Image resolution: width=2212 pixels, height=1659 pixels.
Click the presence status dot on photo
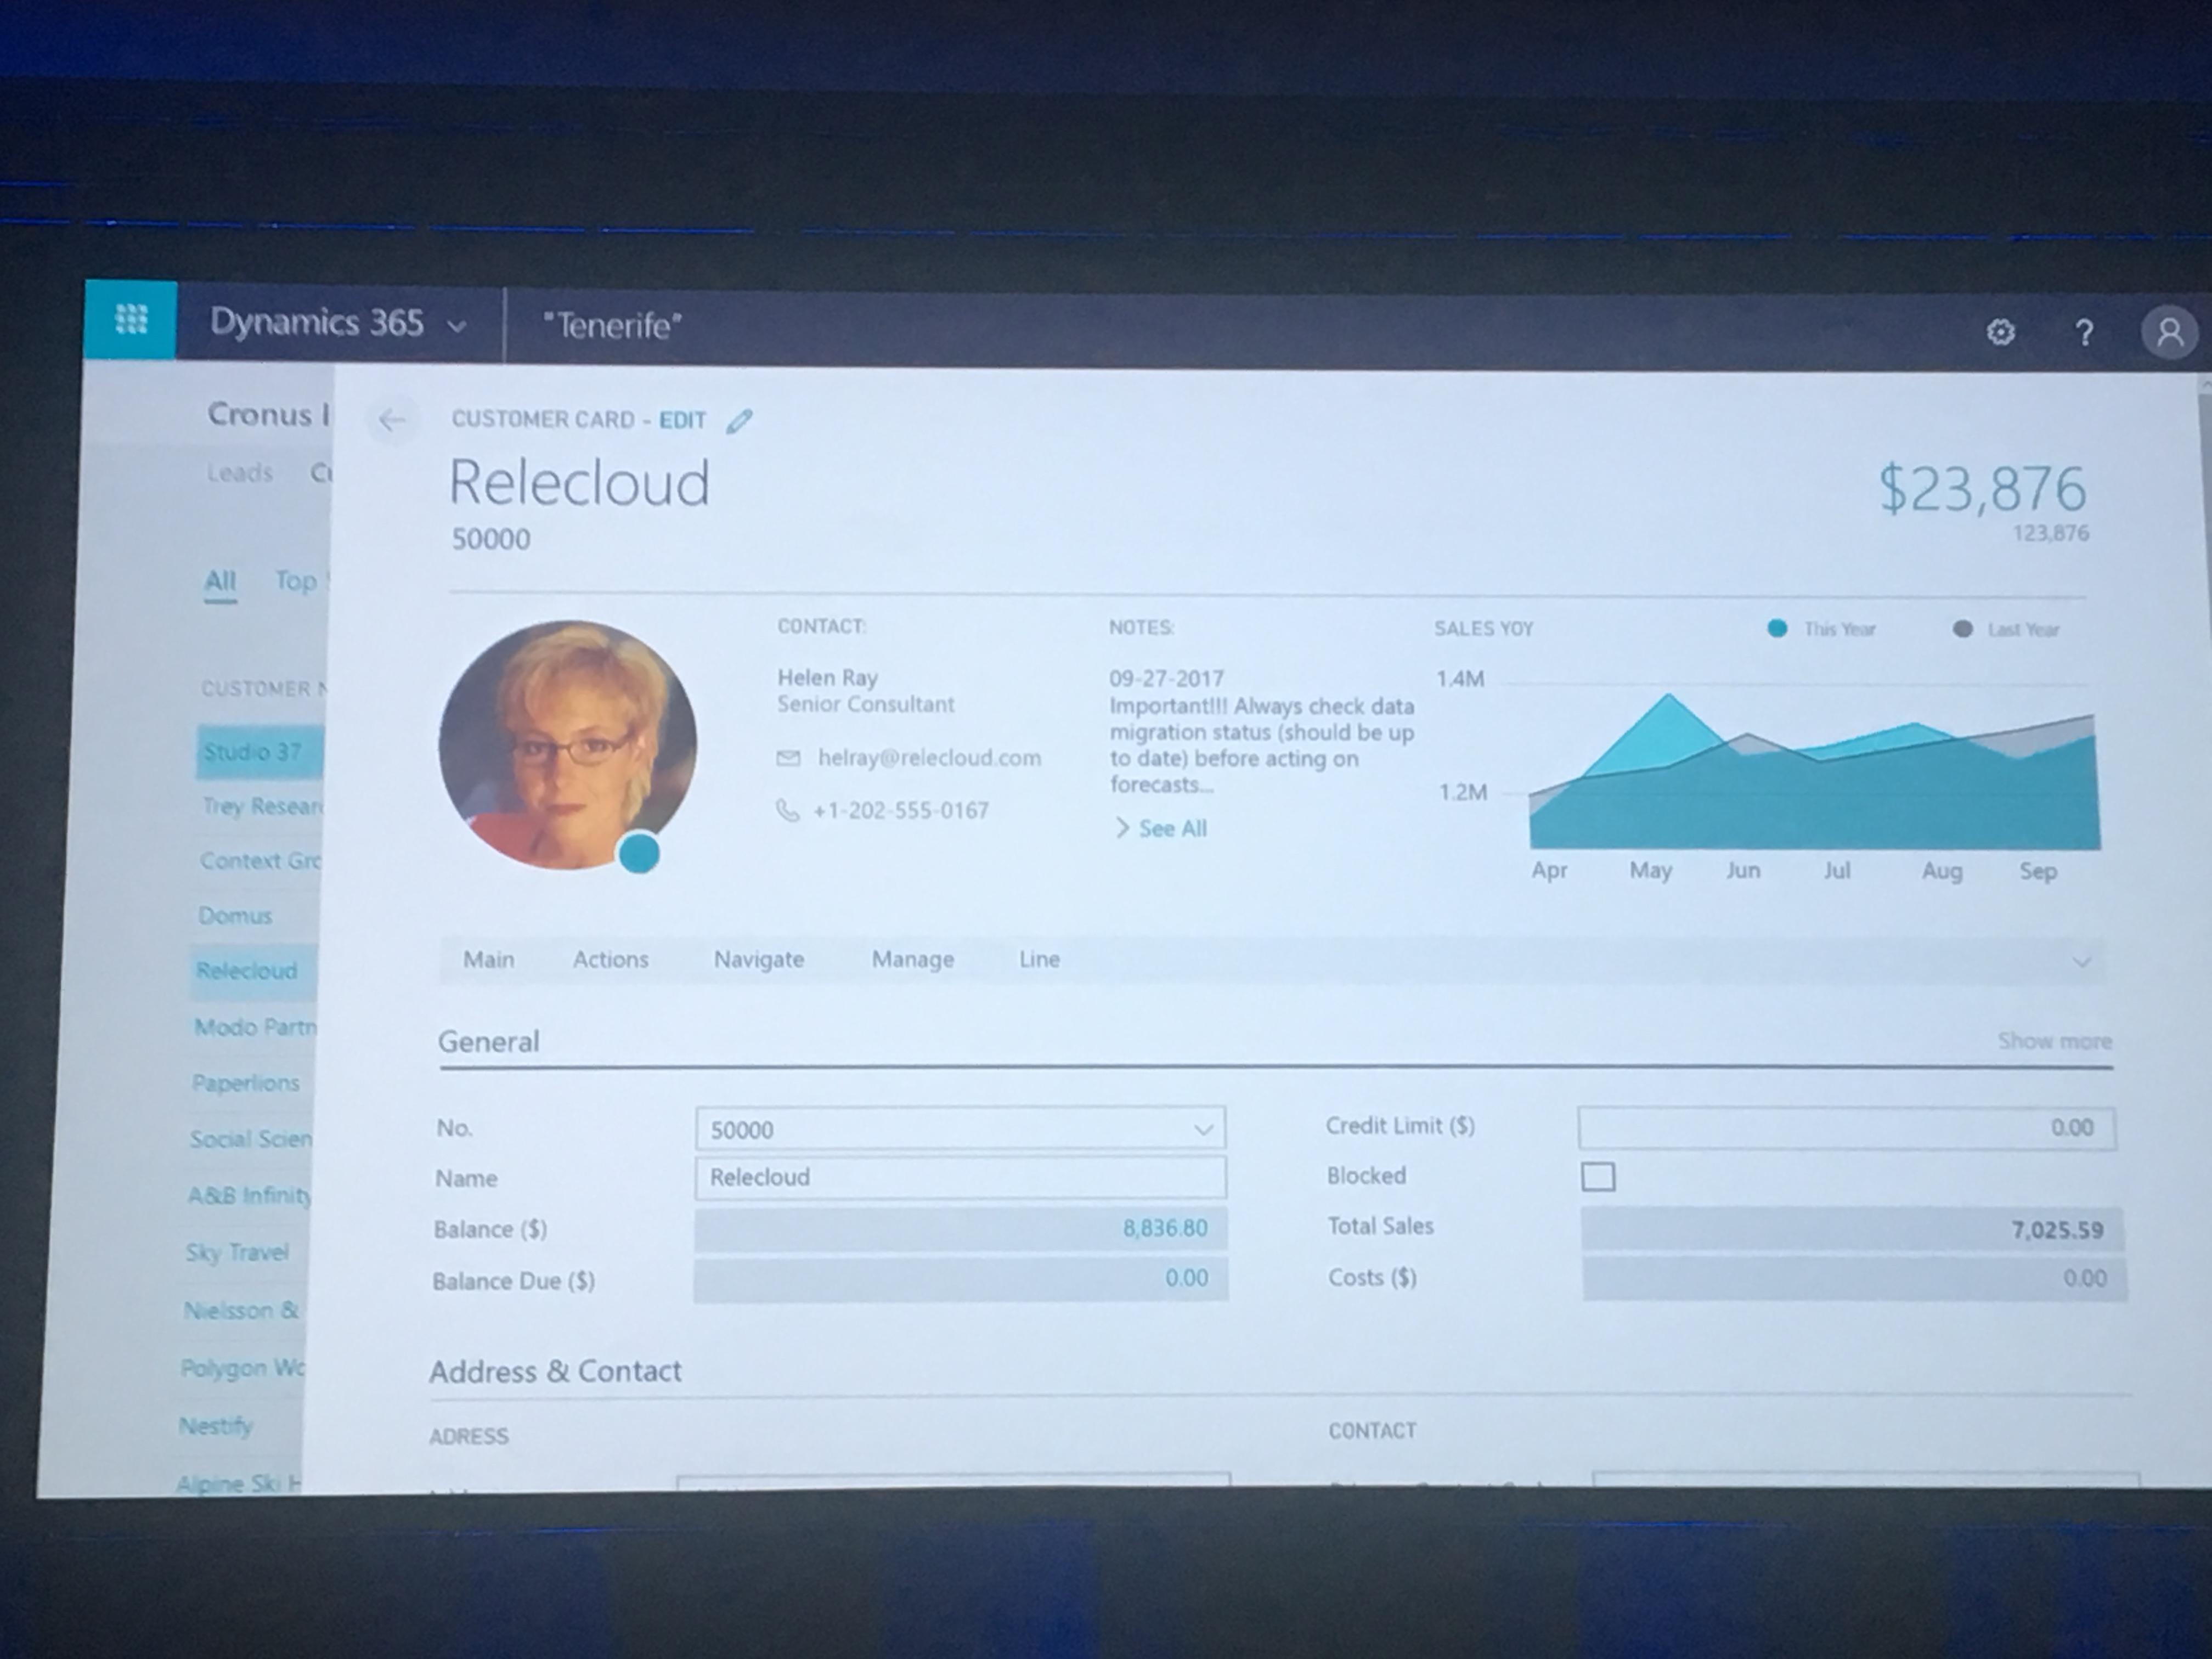[639, 854]
